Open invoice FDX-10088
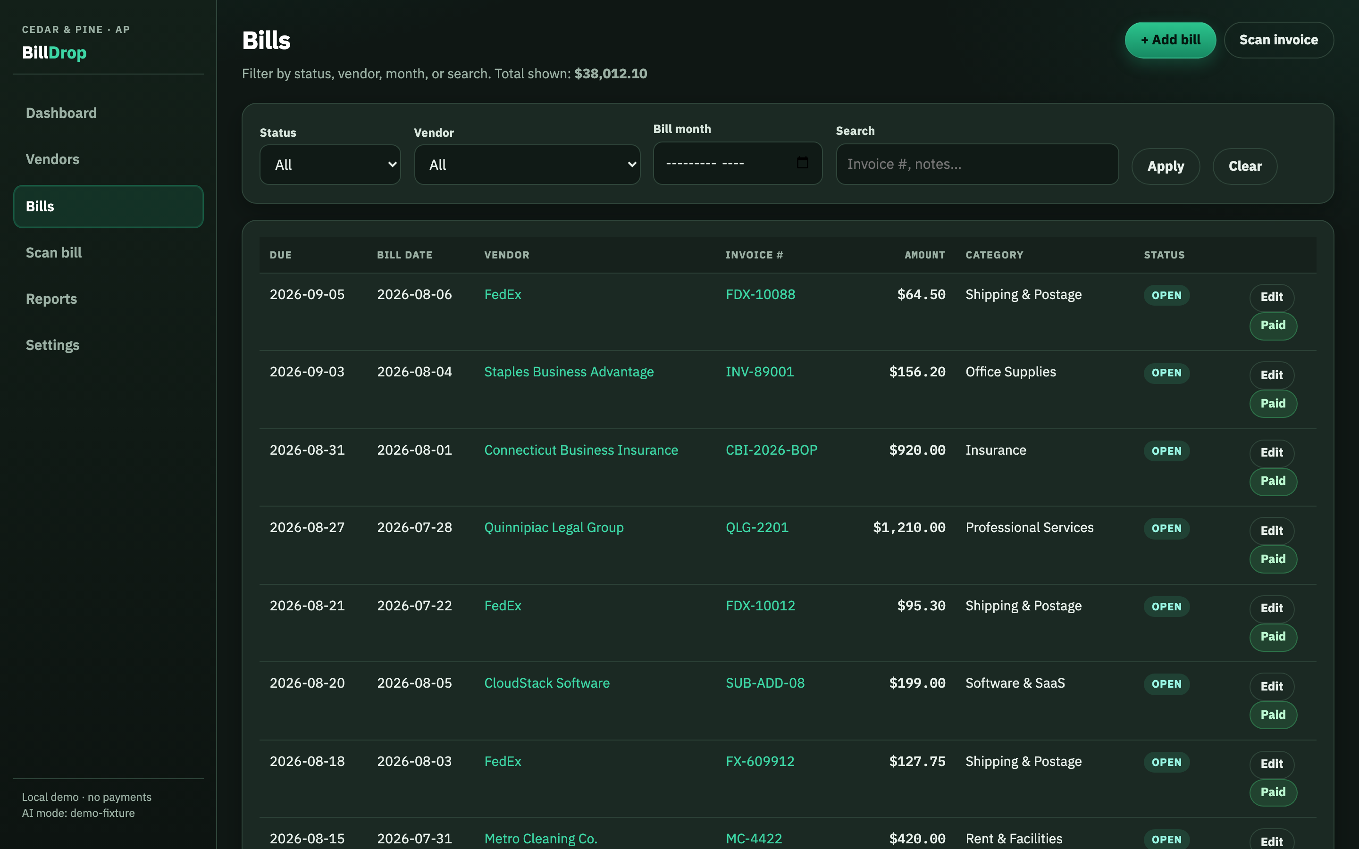1359x849 pixels. [760, 294]
